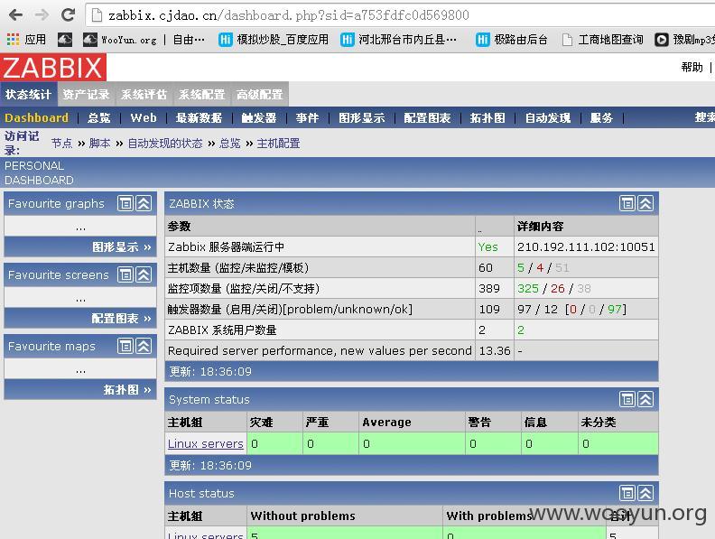Open Linux servers in System status
Viewport: 715px width, 539px height.
[x=205, y=443]
